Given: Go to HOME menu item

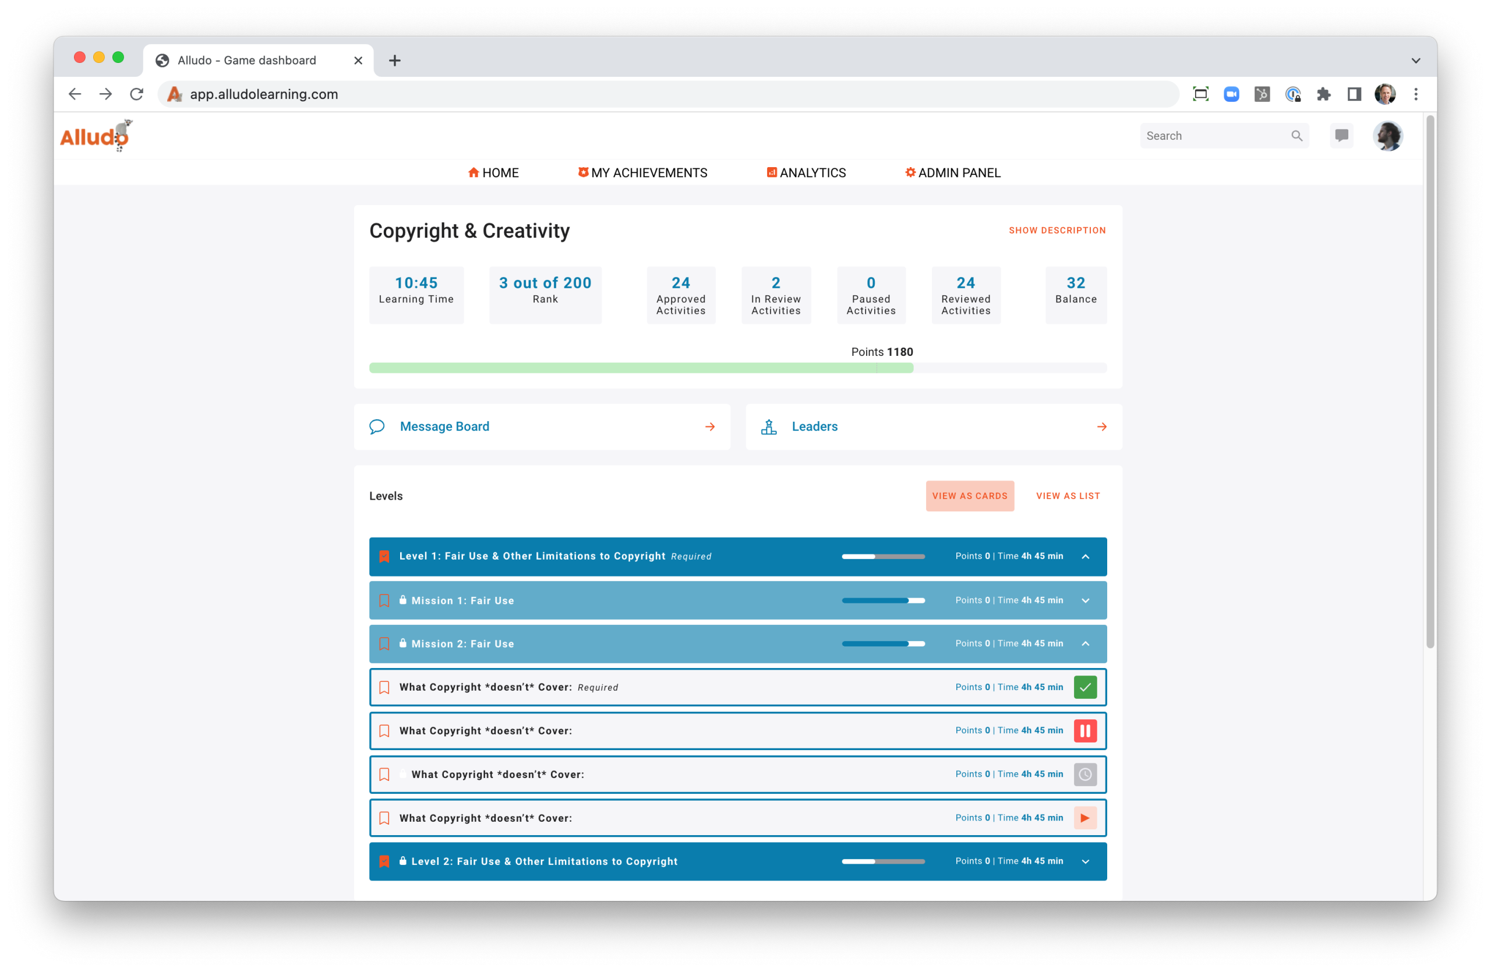Looking at the screenshot, I should [x=493, y=173].
